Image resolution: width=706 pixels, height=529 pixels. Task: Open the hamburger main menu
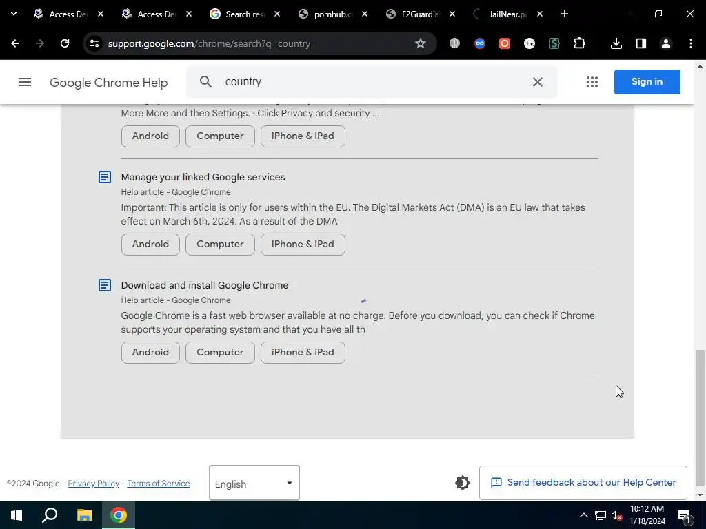pyautogui.click(x=25, y=82)
